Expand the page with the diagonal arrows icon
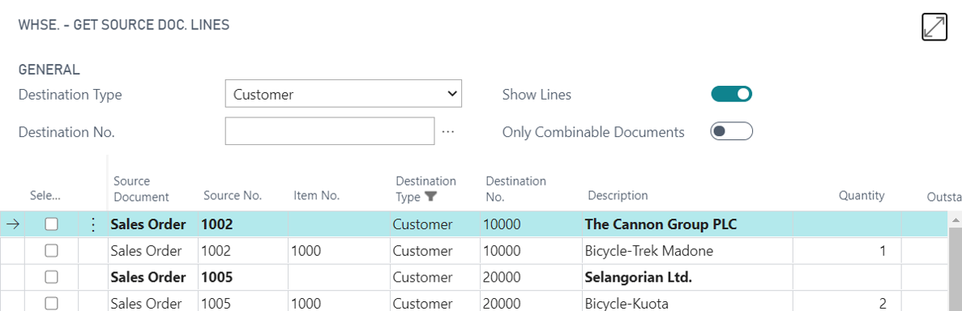The image size is (962, 311). tap(934, 28)
